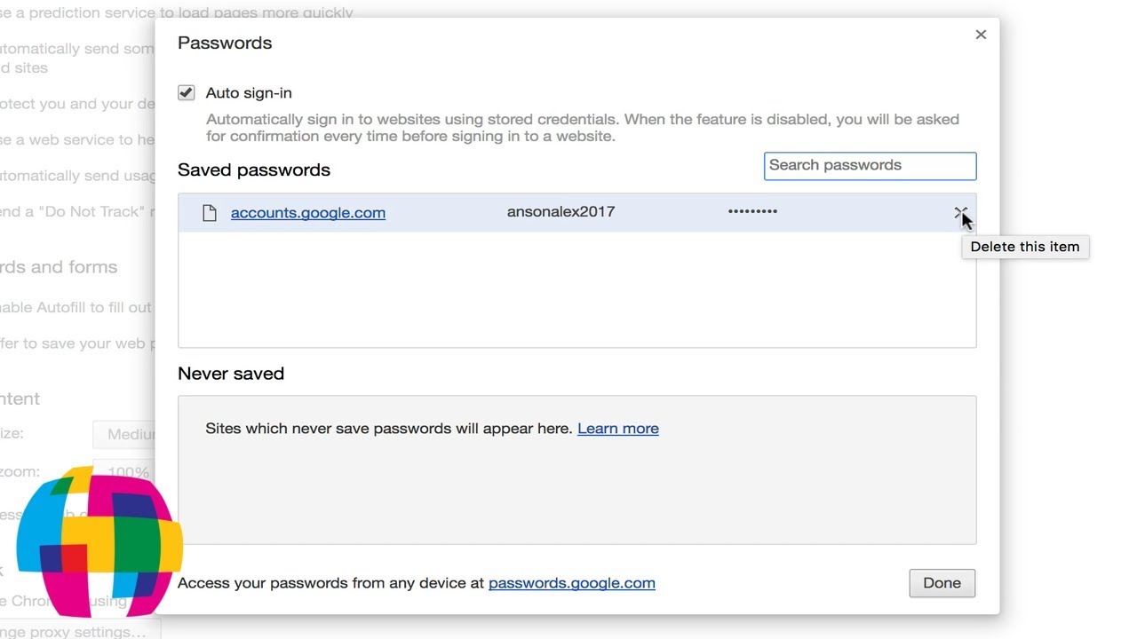The image size is (1137, 639).
Task: Open the accounts.google.com link
Action: [308, 213]
